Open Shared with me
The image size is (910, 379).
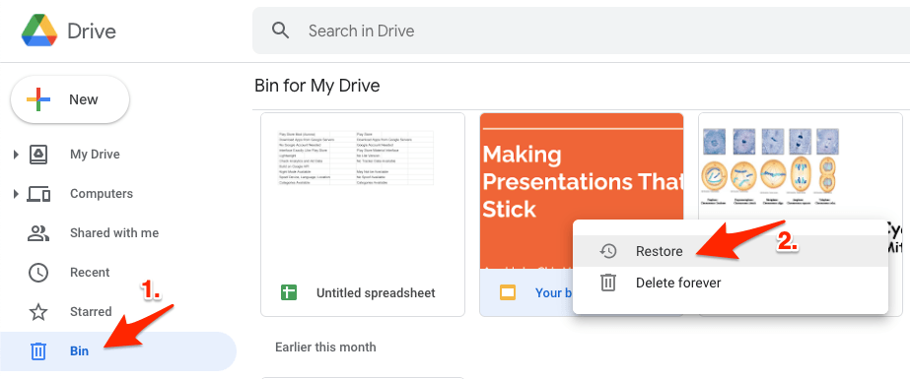pos(114,233)
